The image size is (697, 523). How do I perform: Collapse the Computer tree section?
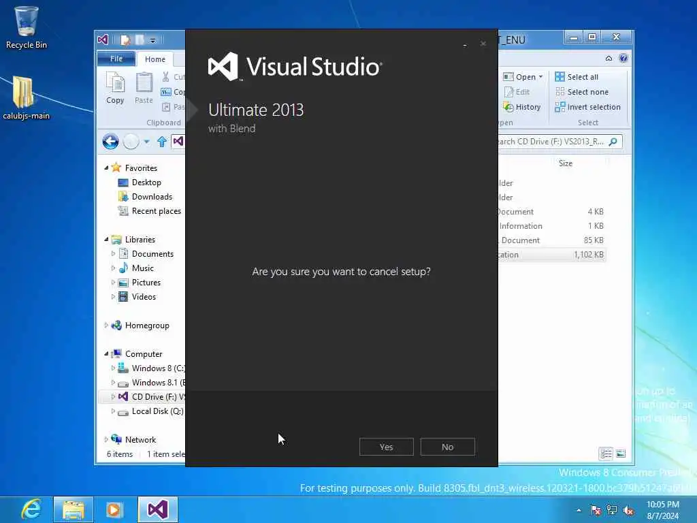(x=106, y=354)
